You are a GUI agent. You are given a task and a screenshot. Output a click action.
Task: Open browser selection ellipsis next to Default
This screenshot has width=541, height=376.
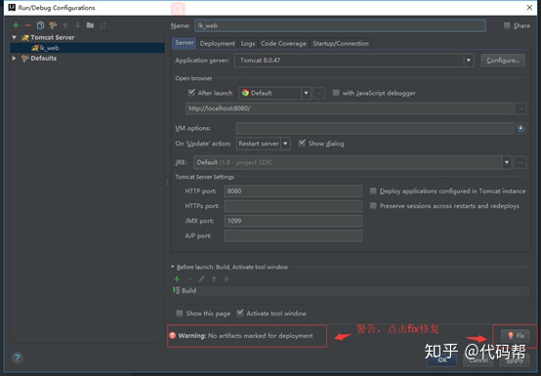pyautogui.click(x=319, y=93)
